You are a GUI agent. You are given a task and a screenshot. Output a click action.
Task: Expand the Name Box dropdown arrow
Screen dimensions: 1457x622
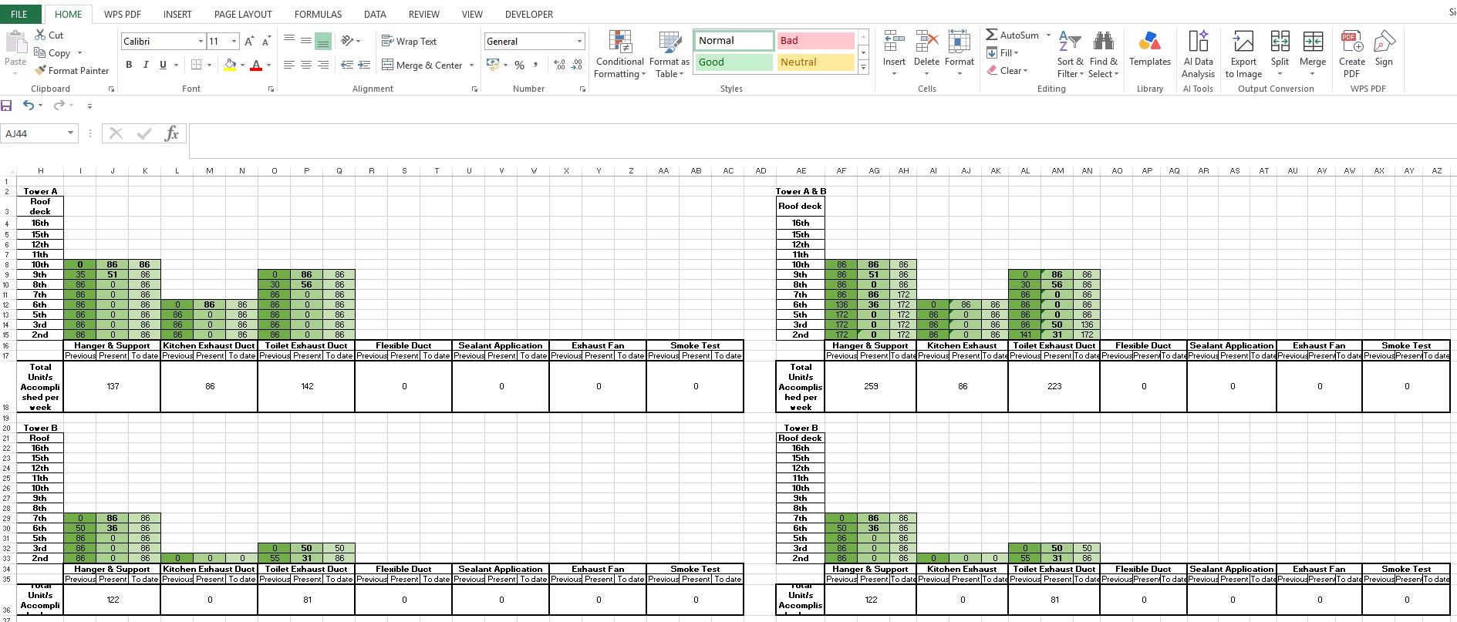(70, 133)
